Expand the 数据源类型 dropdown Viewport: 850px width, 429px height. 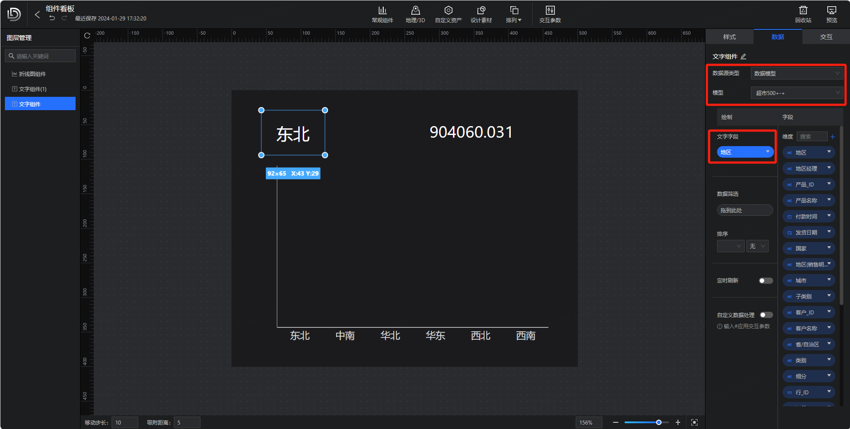coord(796,73)
